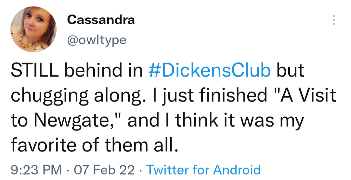The image size is (351, 180).
Task: Click Cassandra's profile picture
Action: [x=33, y=29]
